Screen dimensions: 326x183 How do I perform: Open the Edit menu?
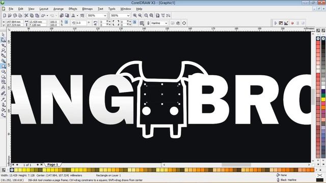20,9
